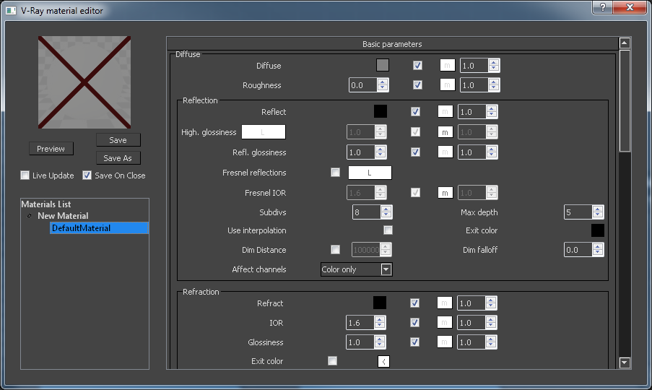Open the Refract black color swatch
The height and width of the screenshot is (390, 652).
pyautogui.click(x=380, y=303)
